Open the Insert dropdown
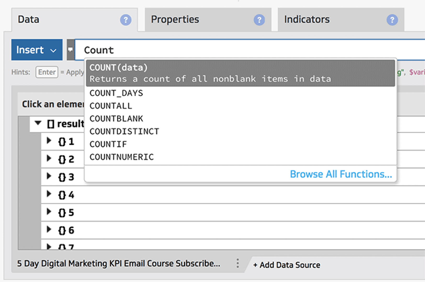 pos(37,50)
